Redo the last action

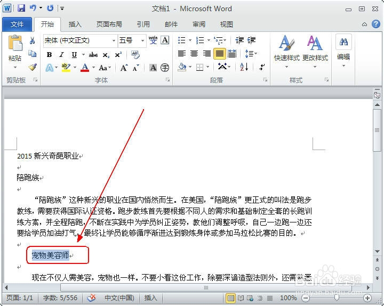[50, 9]
